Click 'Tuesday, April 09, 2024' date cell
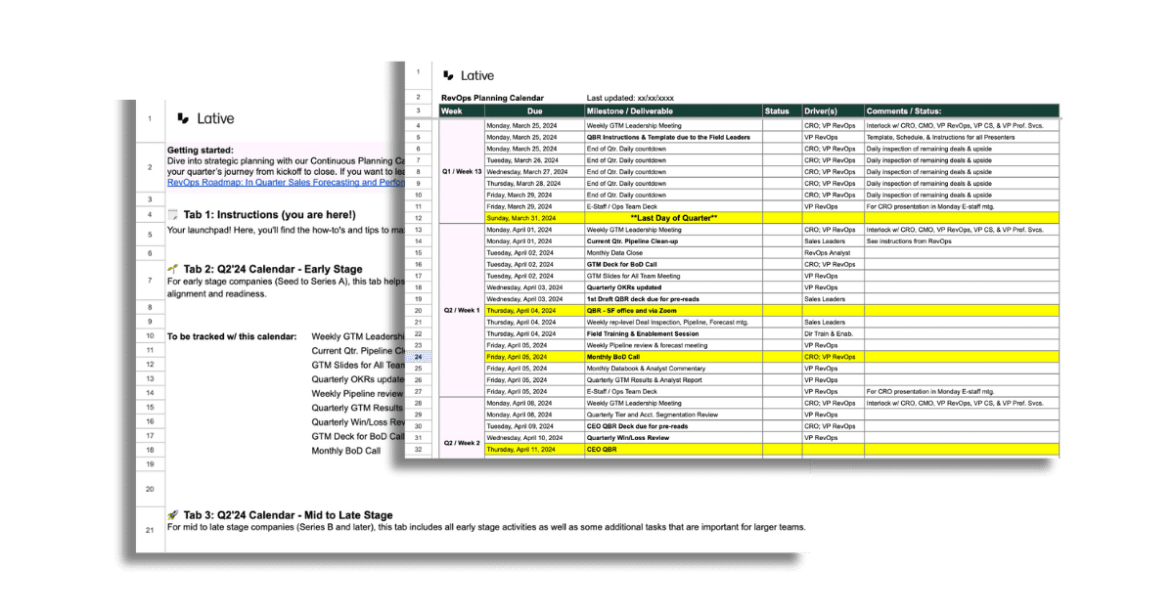Screen dimensions: 1174x613 [x=533, y=426]
